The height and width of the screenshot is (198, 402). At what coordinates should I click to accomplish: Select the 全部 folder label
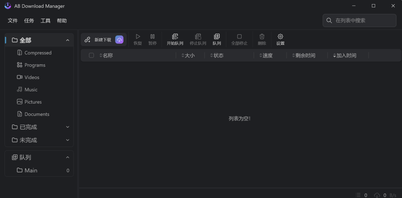pyautogui.click(x=25, y=40)
